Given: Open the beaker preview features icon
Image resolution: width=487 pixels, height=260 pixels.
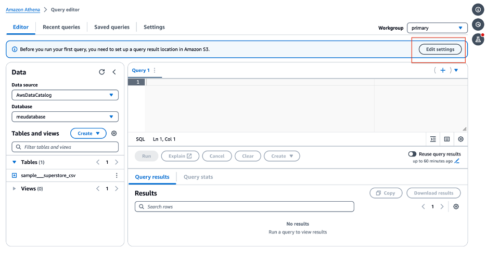Looking at the screenshot, I should point(478,40).
